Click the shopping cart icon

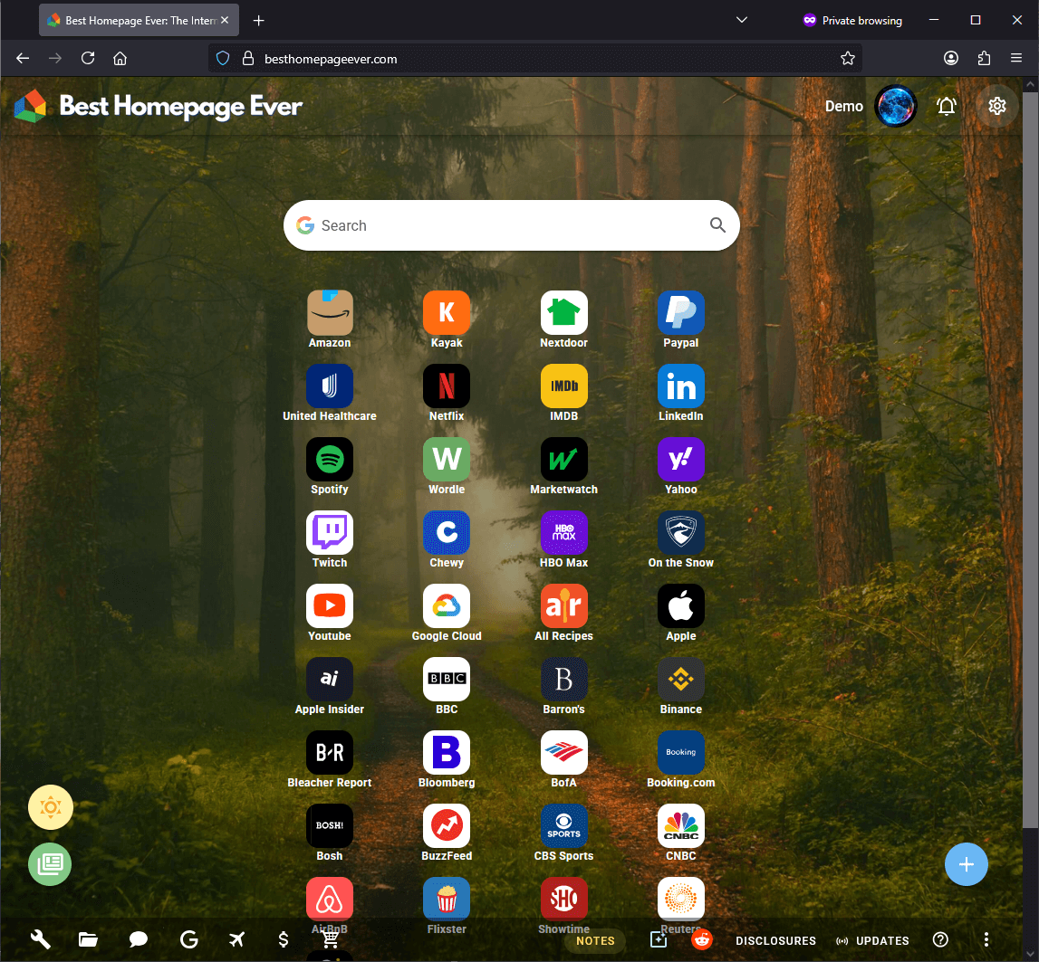pyautogui.click(x=331, y=942)
